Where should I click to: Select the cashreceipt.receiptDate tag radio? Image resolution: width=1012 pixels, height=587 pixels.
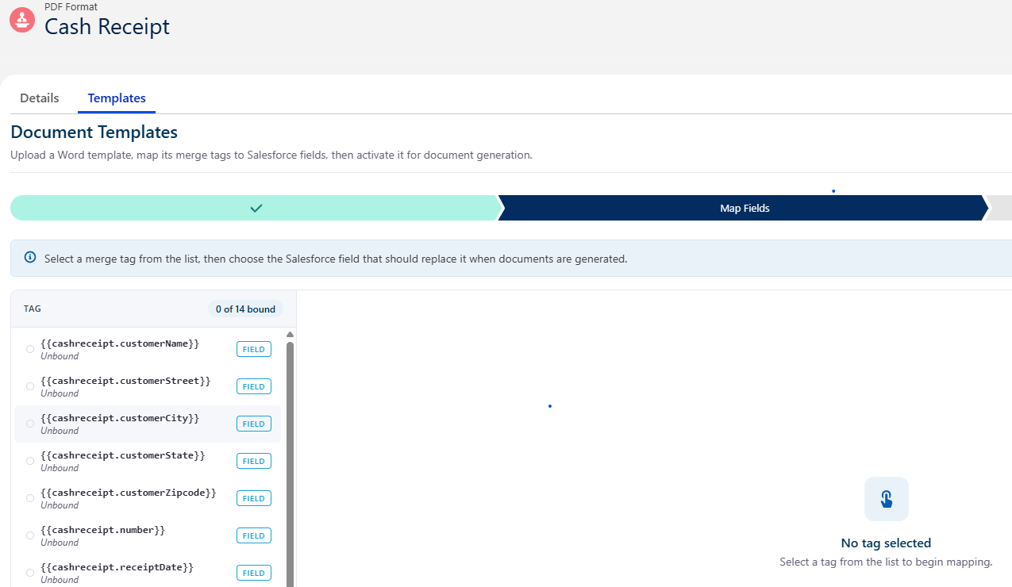coord(30,573)
